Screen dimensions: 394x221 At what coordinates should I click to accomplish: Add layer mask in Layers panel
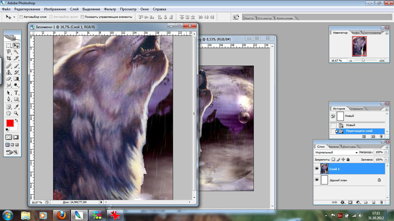pyautogui.click(x=350, y=202)
